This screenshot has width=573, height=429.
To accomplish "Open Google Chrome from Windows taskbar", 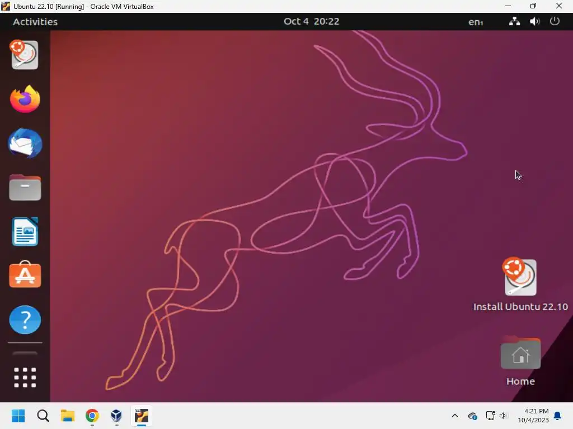I will [92, 416].
